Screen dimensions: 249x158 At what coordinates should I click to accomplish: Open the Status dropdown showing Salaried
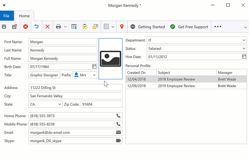(x=244, y=49)
